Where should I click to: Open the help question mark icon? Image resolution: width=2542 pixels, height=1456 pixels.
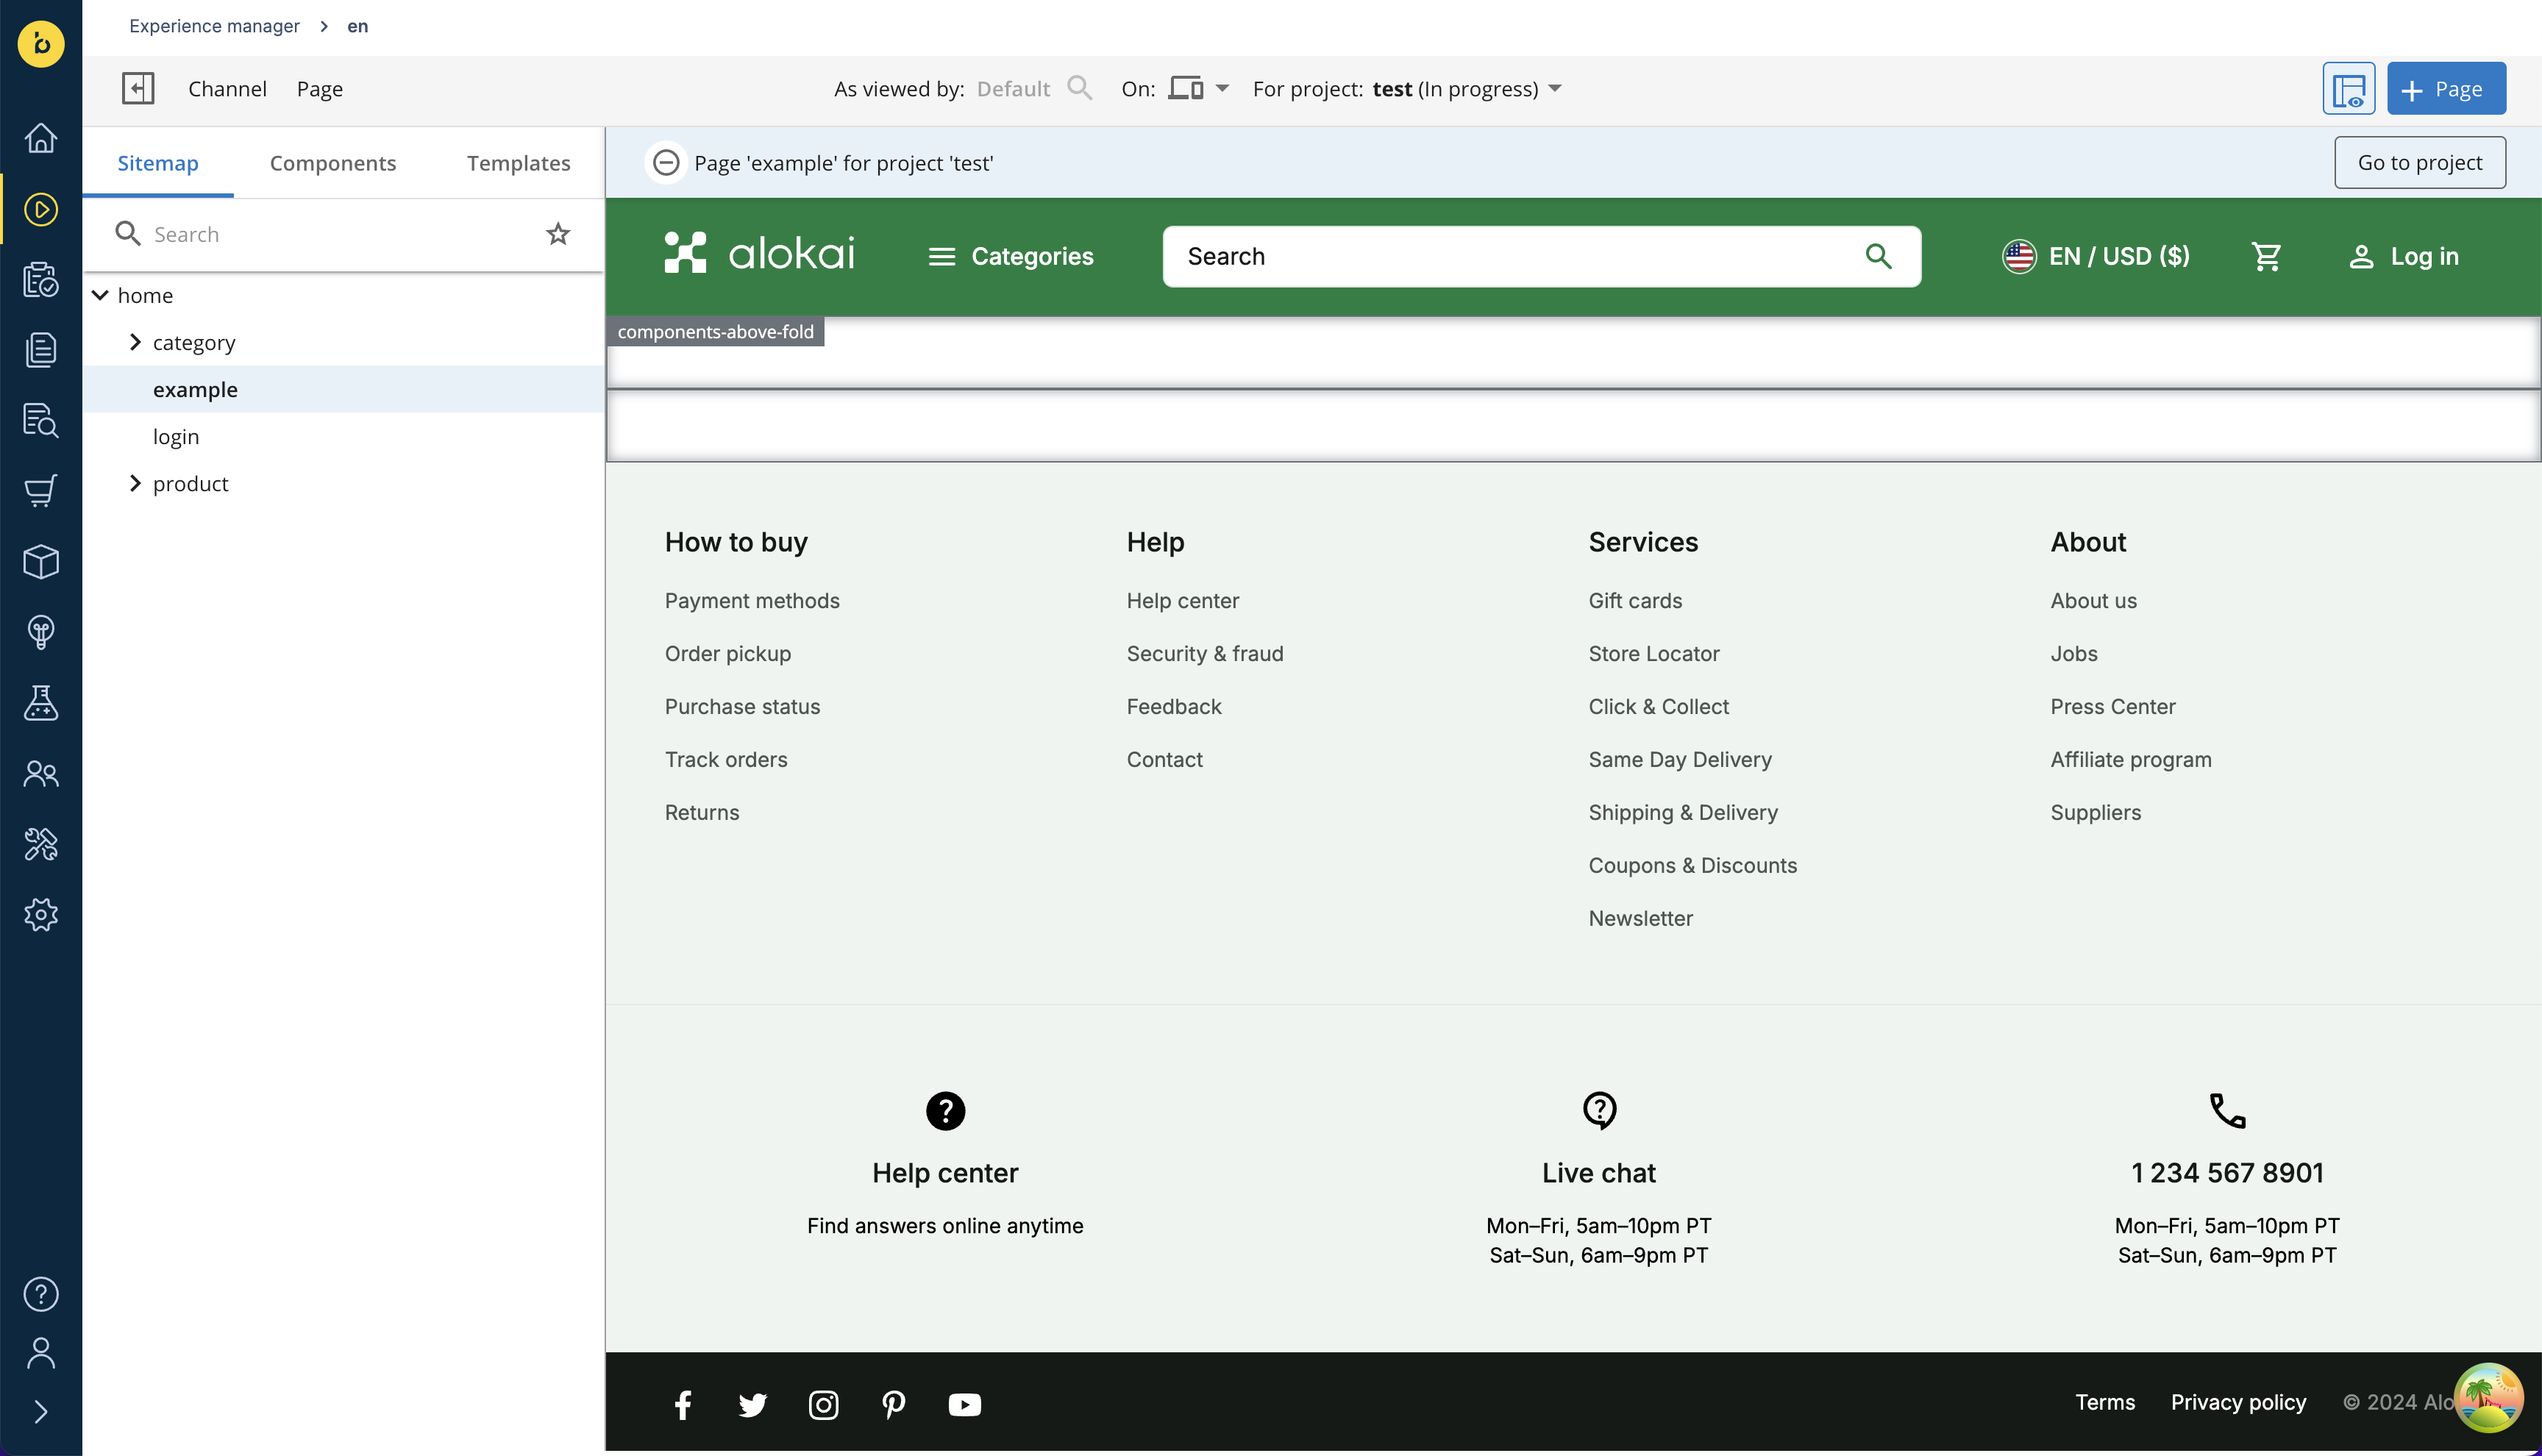[x=41, y=1294]
